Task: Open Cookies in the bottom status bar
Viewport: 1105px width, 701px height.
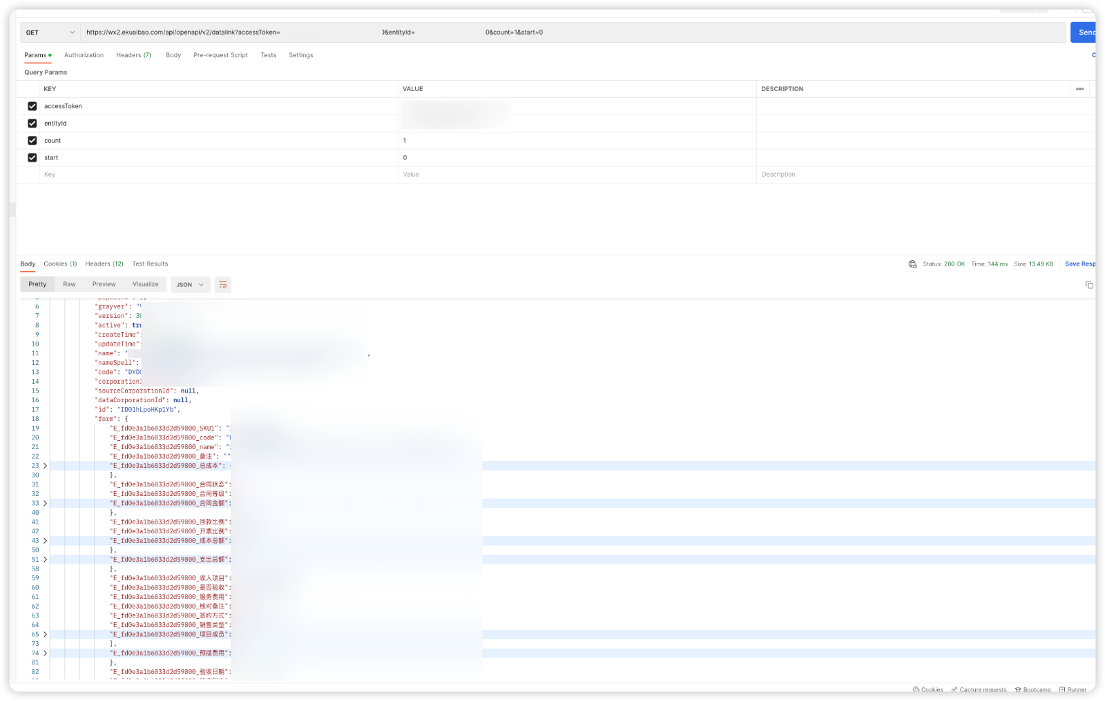Action: click(928, 689)
